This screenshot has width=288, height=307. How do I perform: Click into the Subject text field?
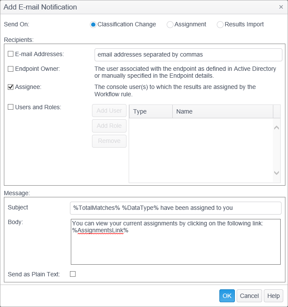tap(175, 208)
